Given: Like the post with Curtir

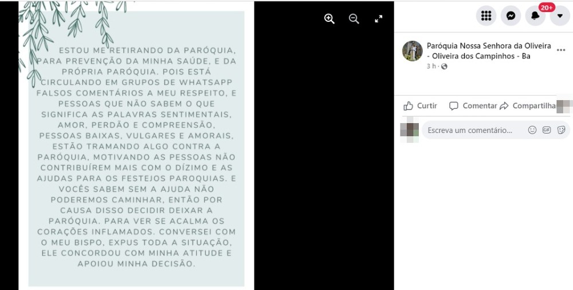Looking at the screenshot, I should [420, 106].
